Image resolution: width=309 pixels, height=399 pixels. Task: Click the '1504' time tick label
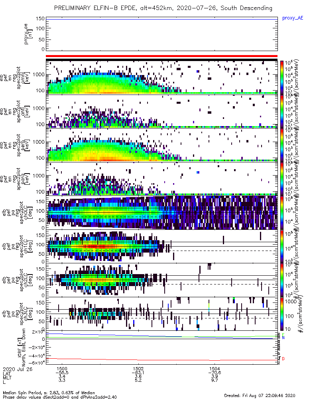coord(215,369)
